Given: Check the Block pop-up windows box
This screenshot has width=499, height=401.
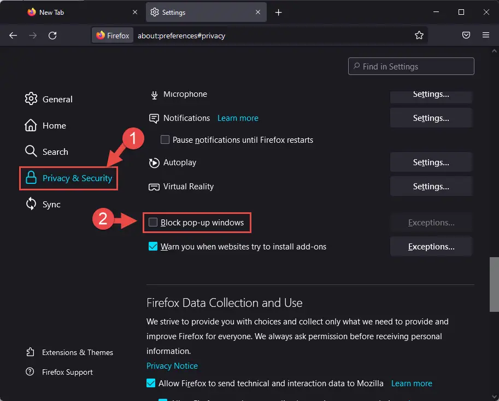Looking at the screenshot, I should [x=153, y=222].
